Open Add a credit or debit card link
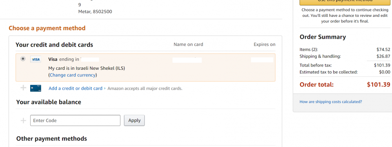The width and height of the screenshot is (392, 147). 76,88
